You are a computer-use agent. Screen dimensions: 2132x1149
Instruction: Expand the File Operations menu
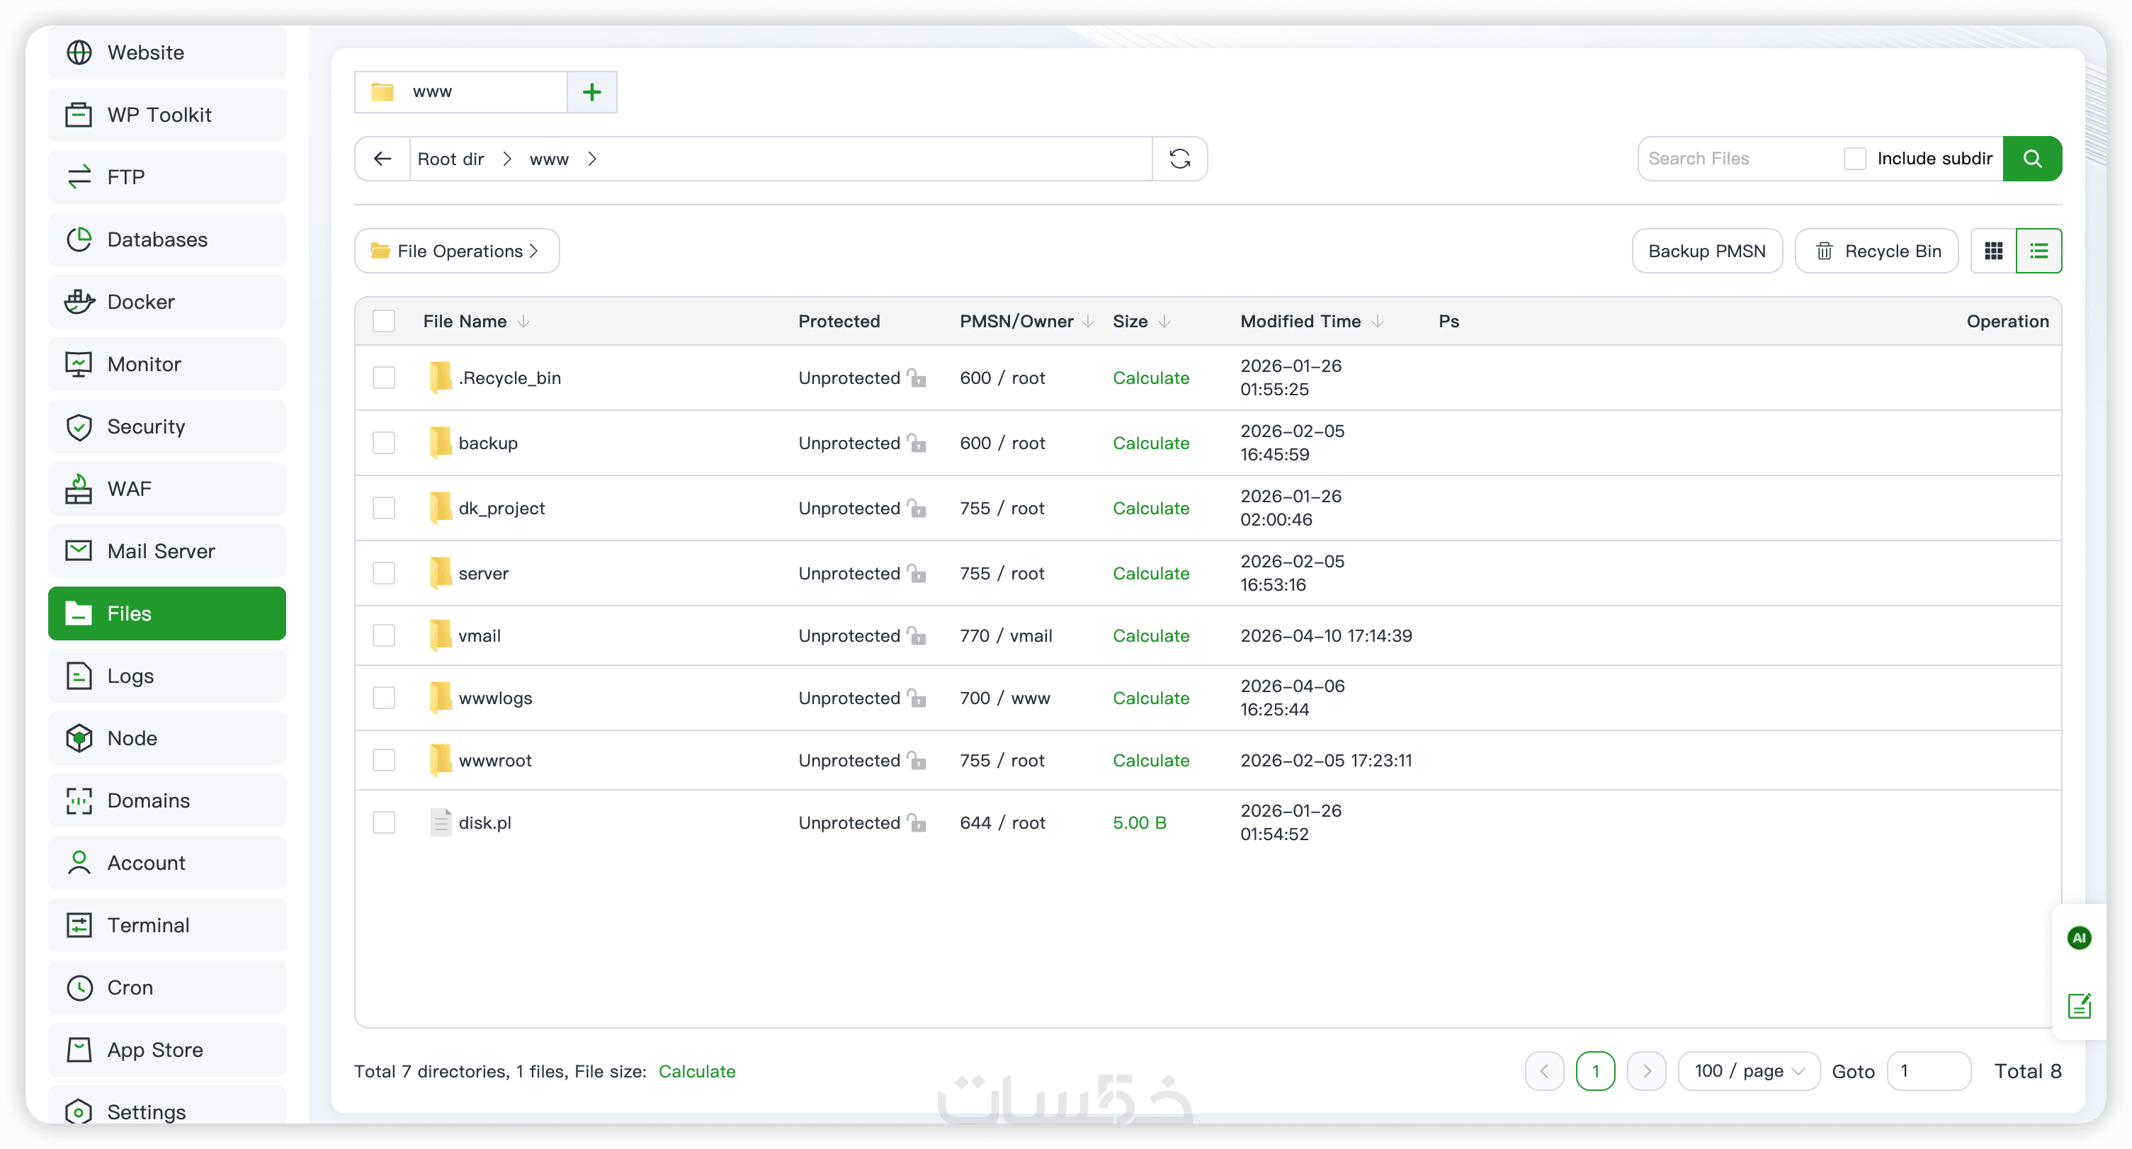pyautogui.click(x=456, y=251)
